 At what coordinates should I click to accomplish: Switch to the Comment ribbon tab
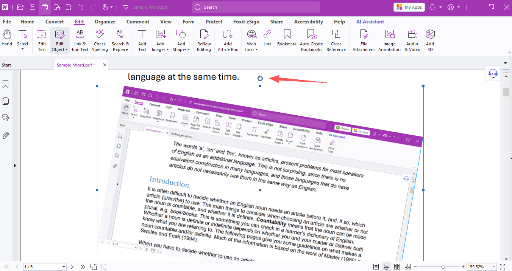[x=138, y=22]
